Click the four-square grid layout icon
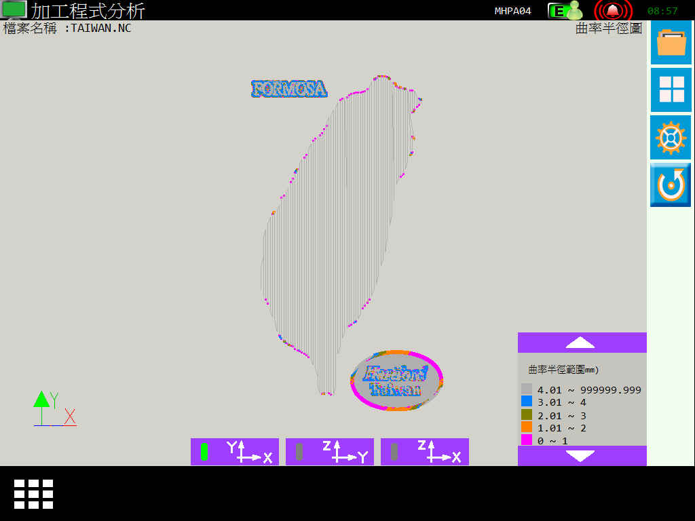Screen dimensions: 695x521 pos(671,90)
